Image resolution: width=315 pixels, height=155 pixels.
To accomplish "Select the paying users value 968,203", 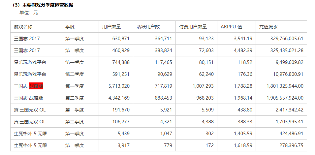I will point(205,98).
